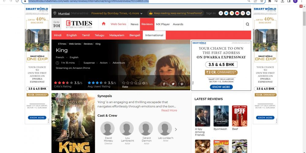Open the RSS feed icon in header
The image size is (306, 153).
point(232,13)
